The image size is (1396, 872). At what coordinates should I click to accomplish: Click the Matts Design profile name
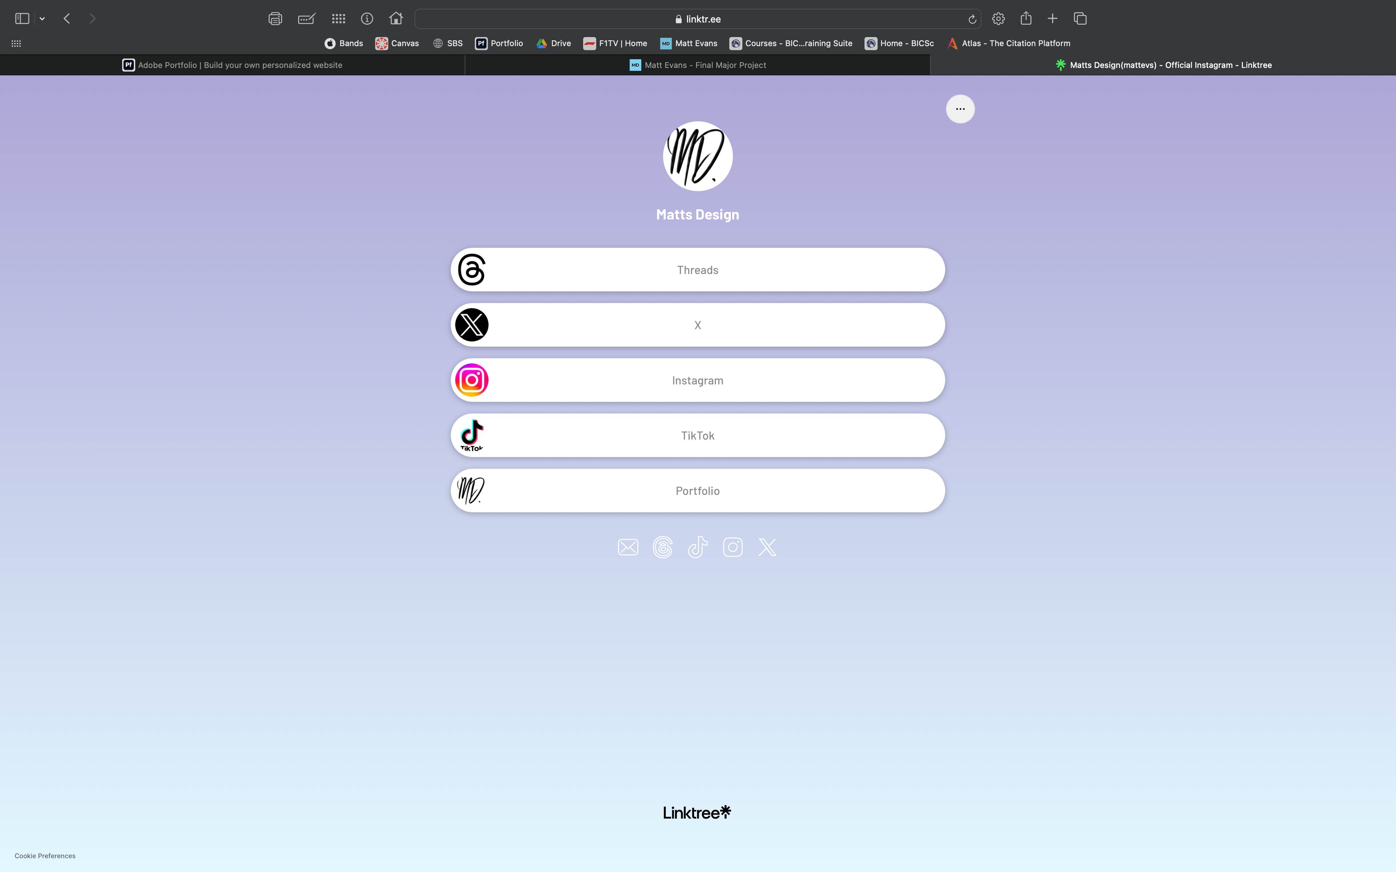click(x=697, y=214)
